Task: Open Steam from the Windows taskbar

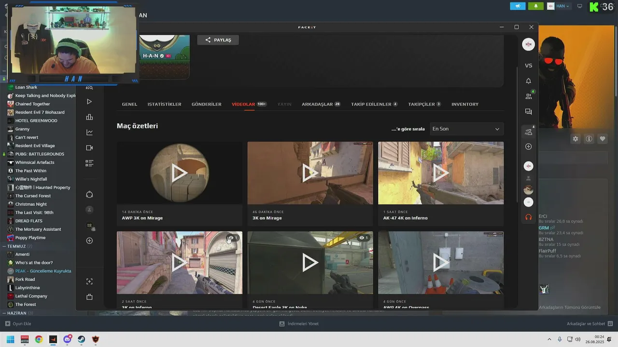Action: [x=82, y=339]
